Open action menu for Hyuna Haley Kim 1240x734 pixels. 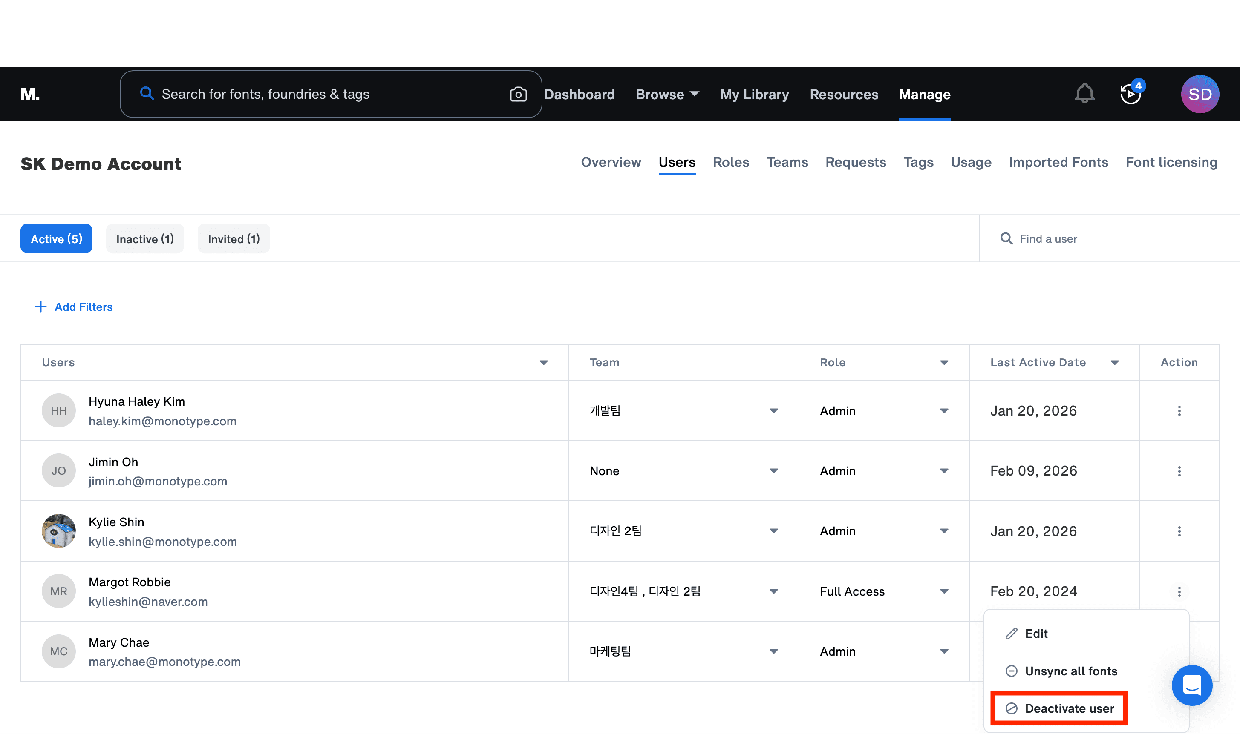(1179, 410)
